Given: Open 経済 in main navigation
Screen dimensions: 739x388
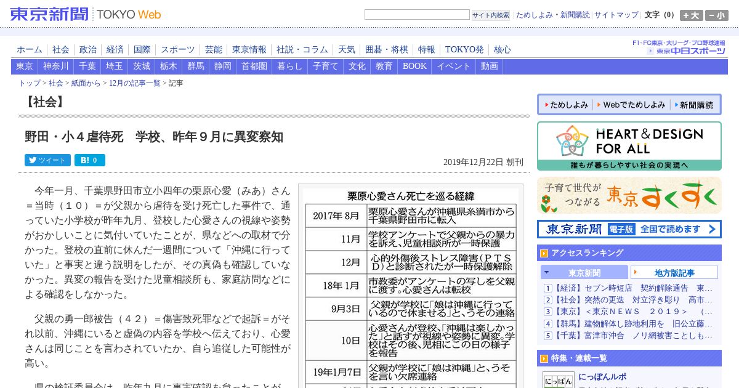Looking at the screenshot, I should (115, 49).
